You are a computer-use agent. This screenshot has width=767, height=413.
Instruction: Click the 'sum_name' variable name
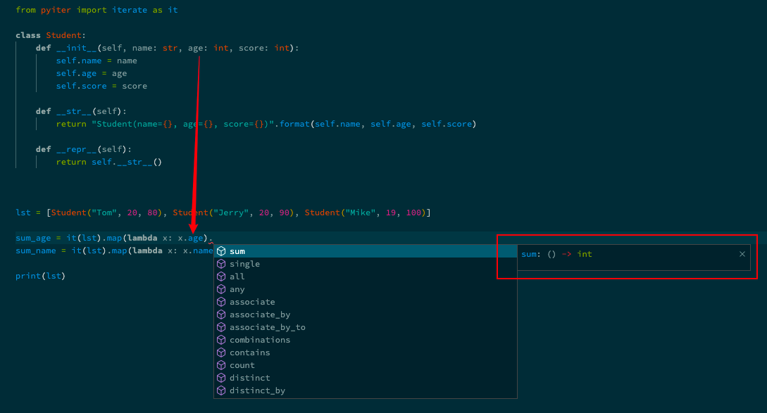(x=36, y=250)
